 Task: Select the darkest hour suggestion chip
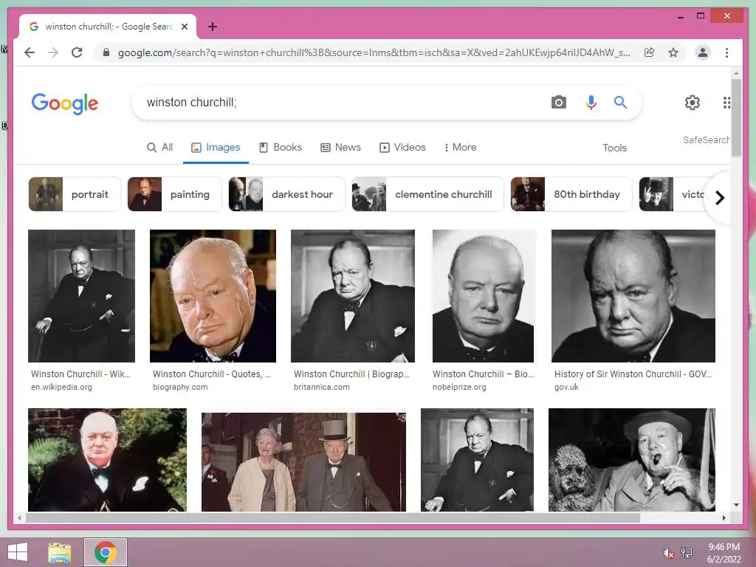point(287,194)
